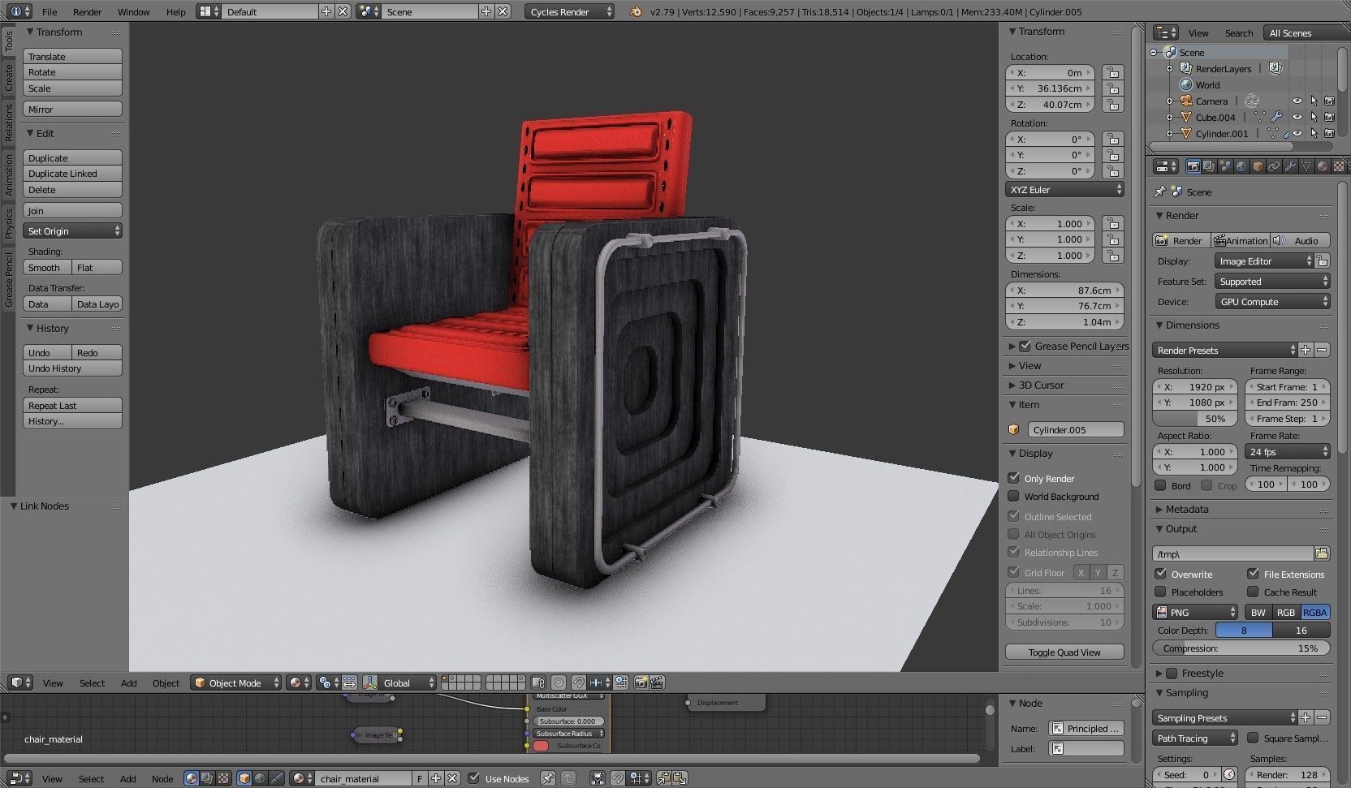Lock the X location lock icon
The height and width of the screenshot is (788, 1351).
[x=1112, y=72]
